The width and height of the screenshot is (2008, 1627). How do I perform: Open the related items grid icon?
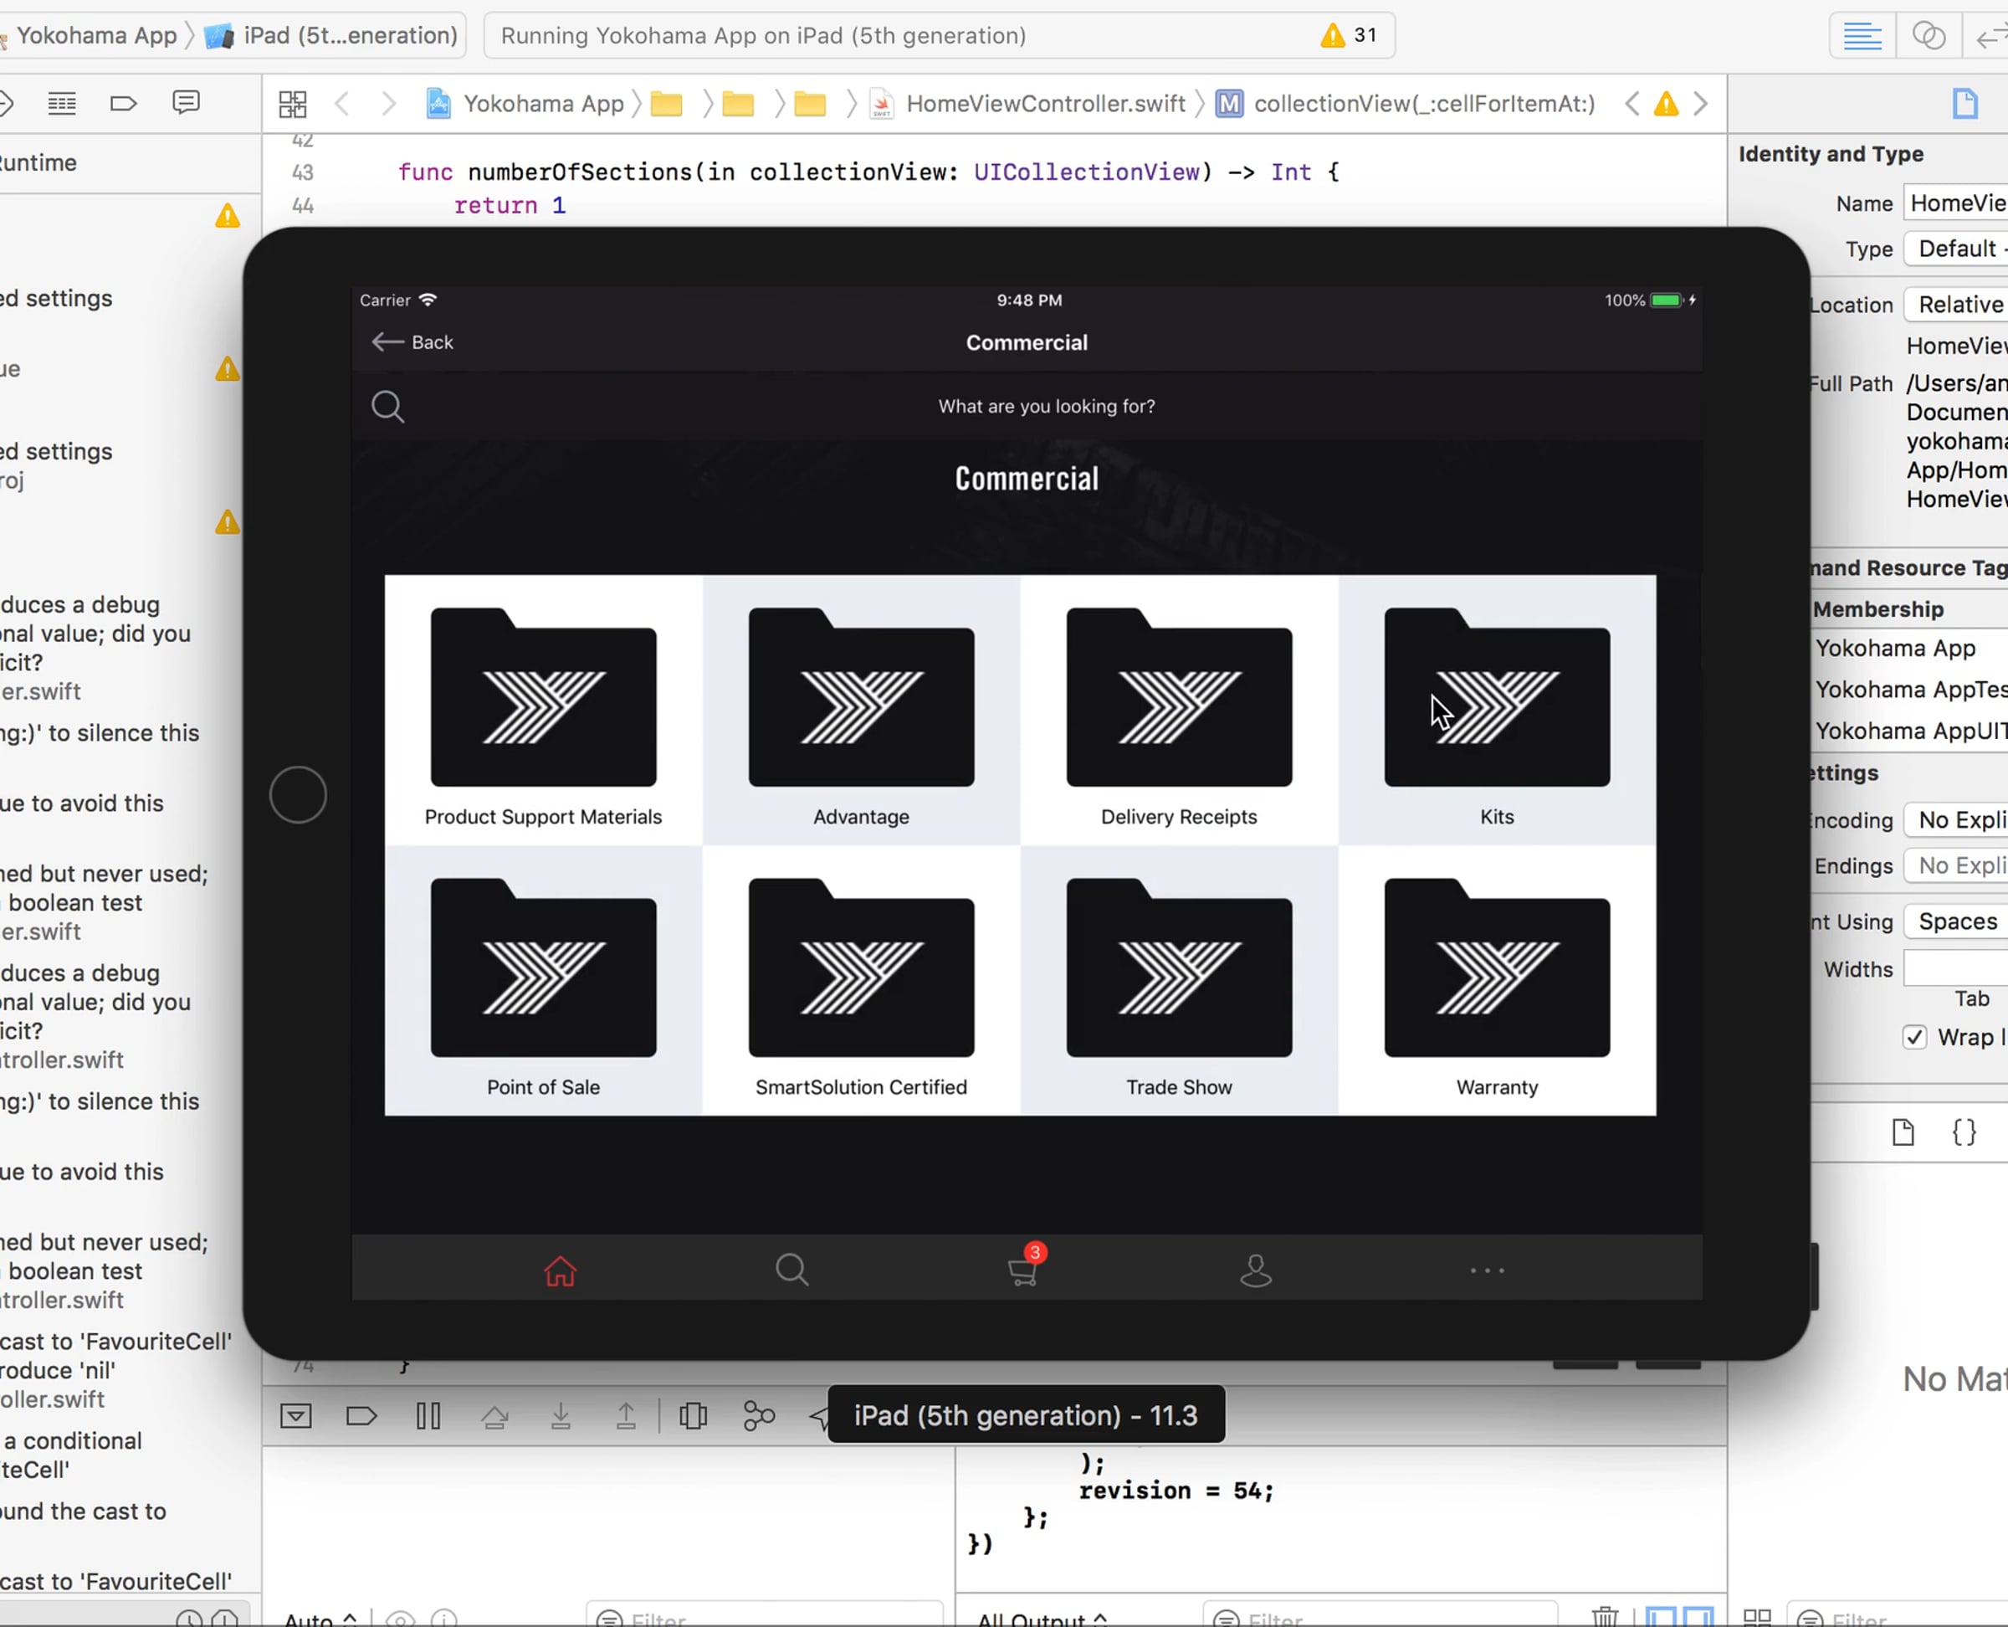click(292, 104)
